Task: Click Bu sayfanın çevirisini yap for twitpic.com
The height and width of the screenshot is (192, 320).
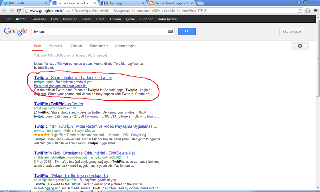Action: click(74, 82)
